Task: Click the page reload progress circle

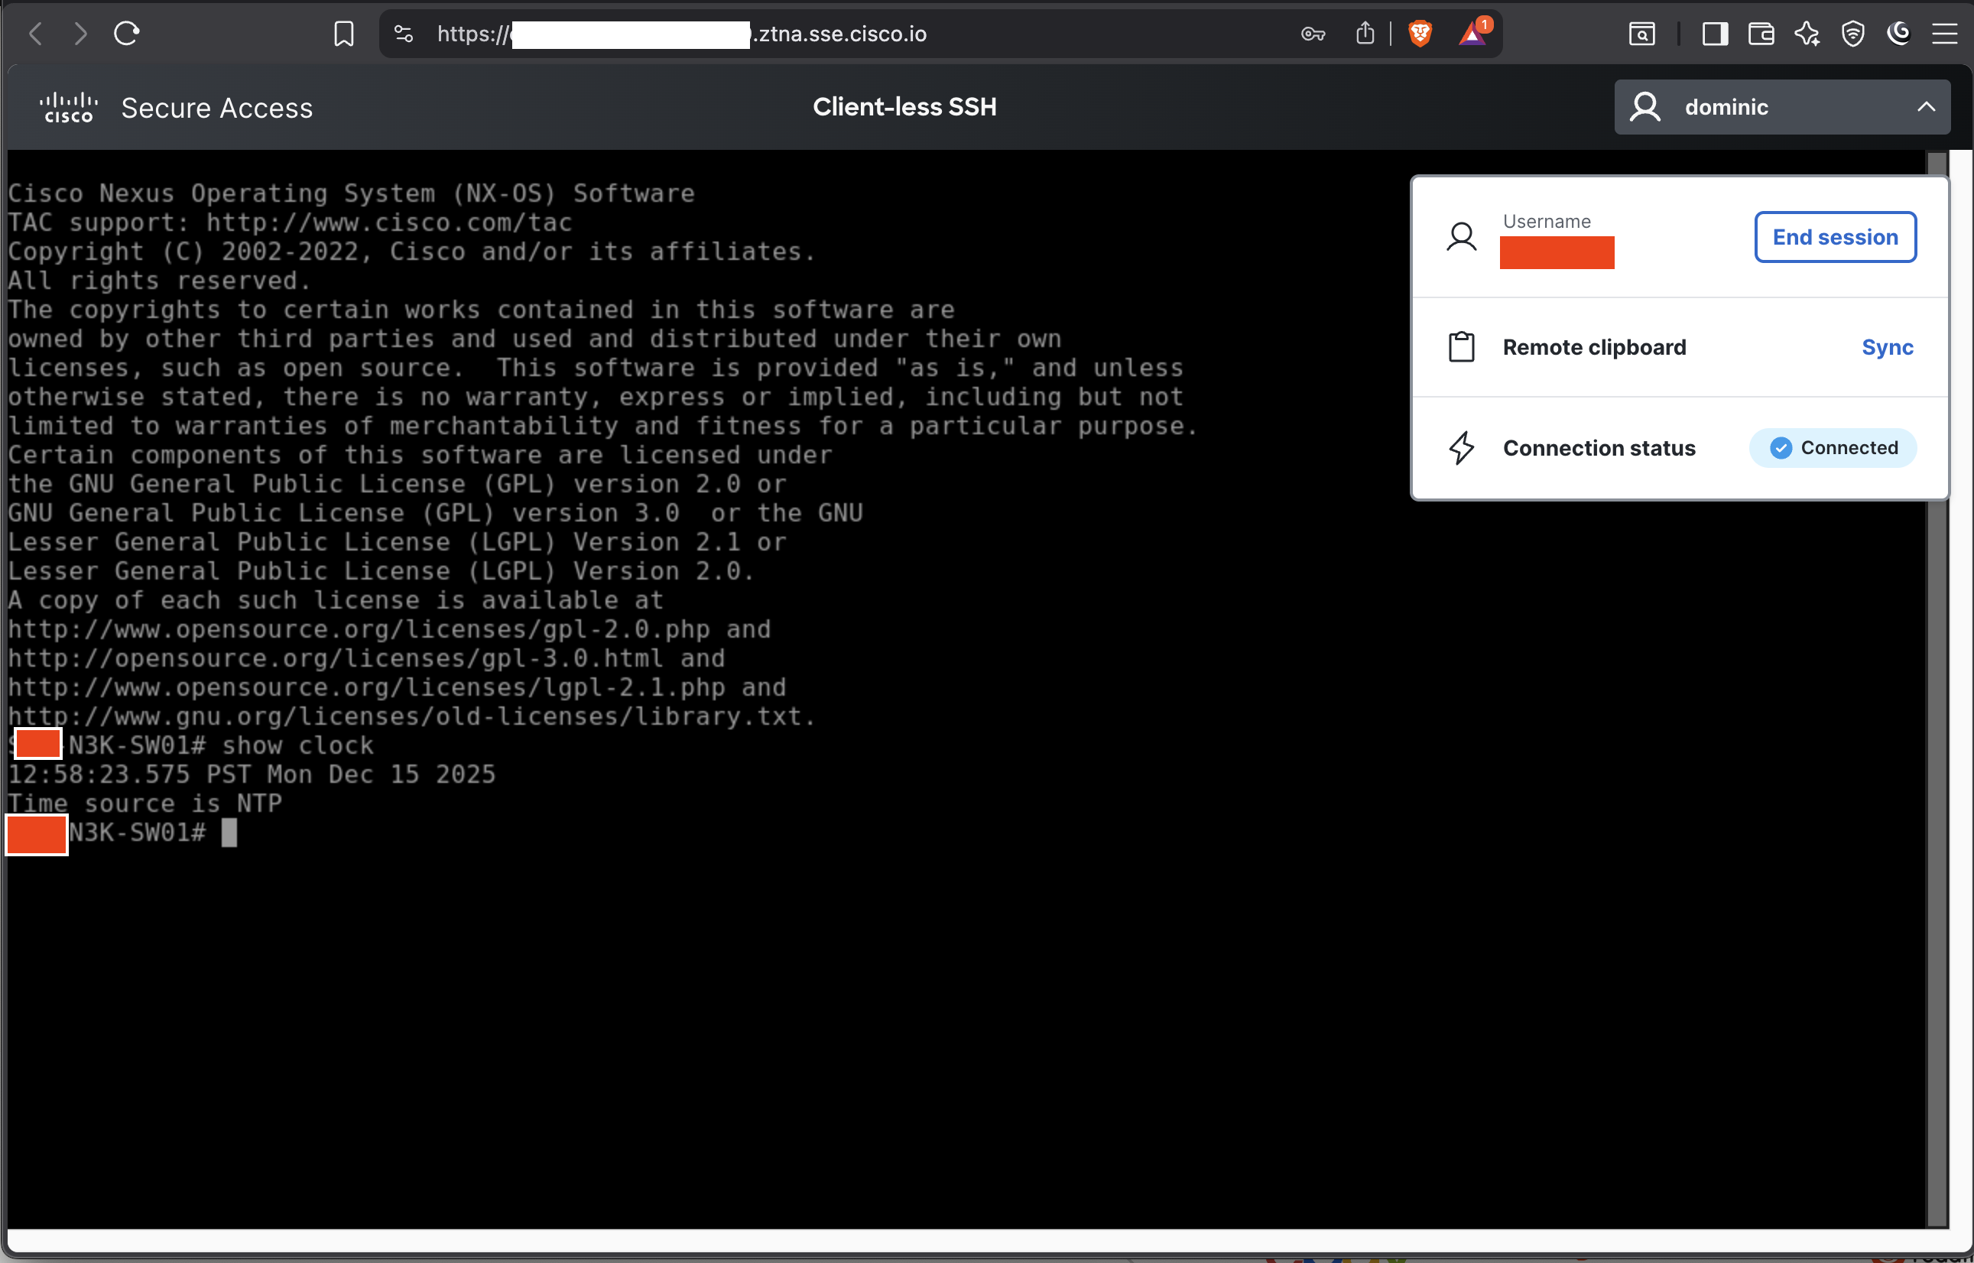Action: click(x=127, y=34)
